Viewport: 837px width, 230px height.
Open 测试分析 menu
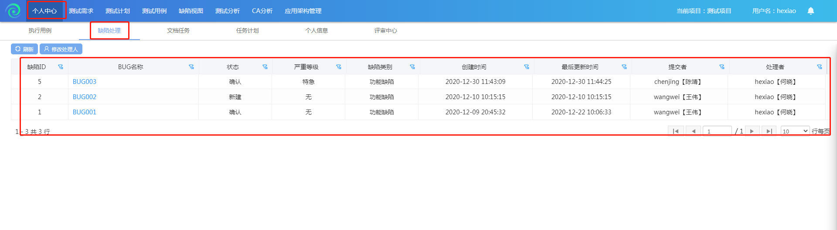[228, 11]
